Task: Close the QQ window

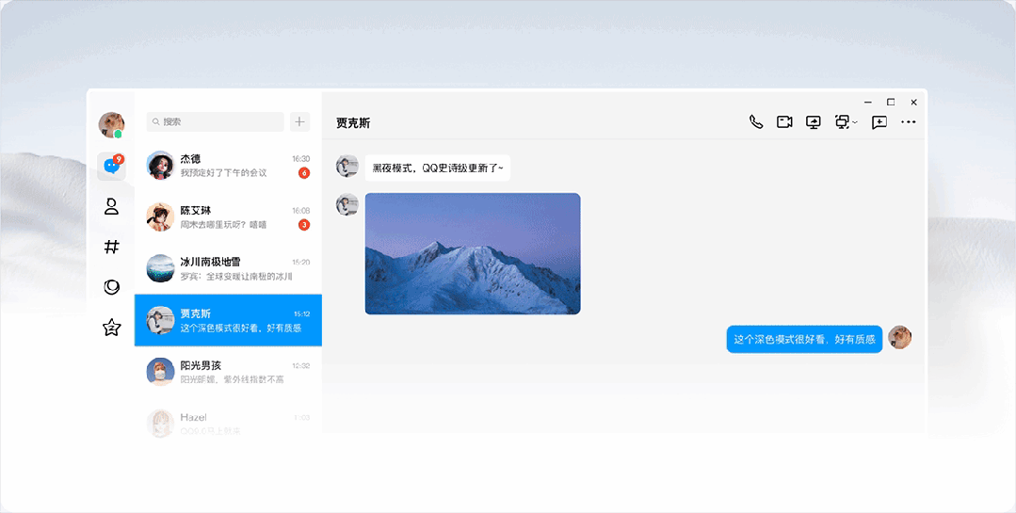Action: [x=913, y=103]
